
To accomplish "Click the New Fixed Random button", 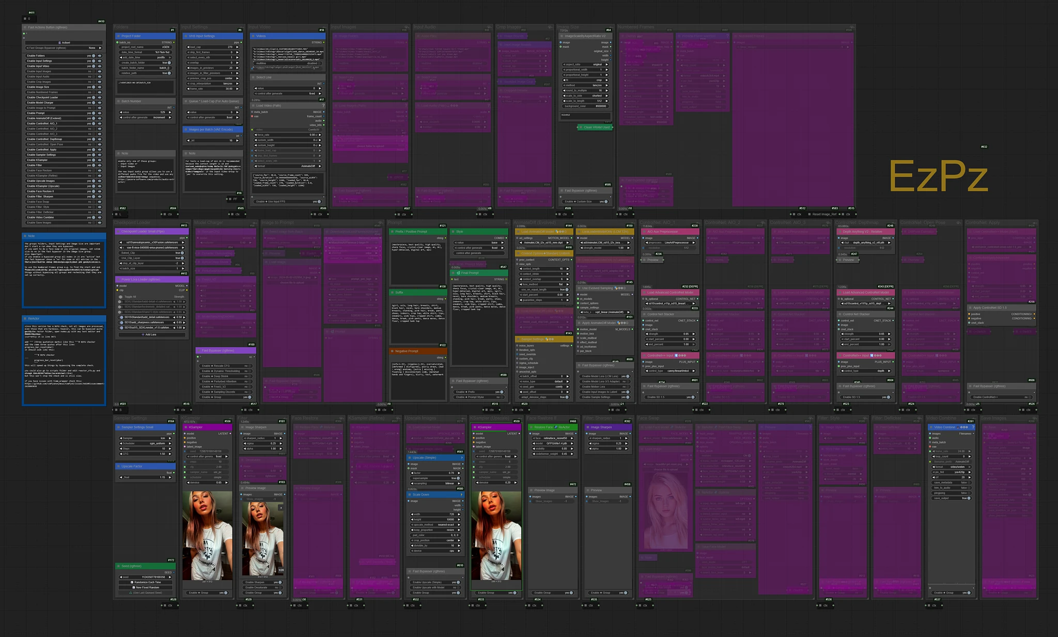I will click(145, 587).
